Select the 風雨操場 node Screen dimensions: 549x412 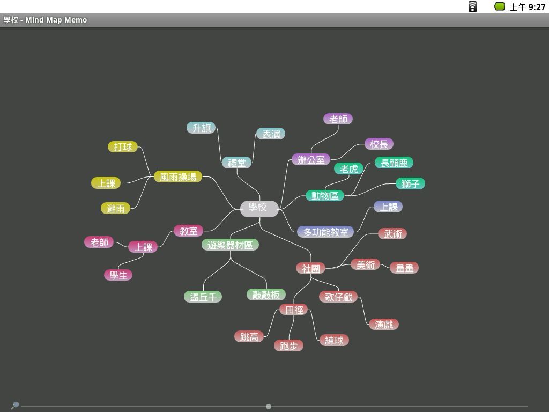click(x=178, y=176)
